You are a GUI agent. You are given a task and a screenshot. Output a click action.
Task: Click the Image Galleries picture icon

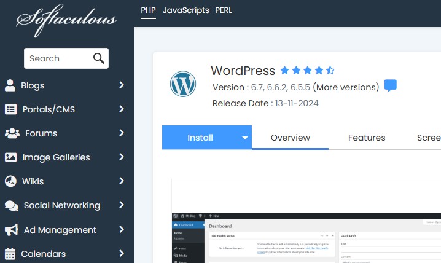click(10, 157)
